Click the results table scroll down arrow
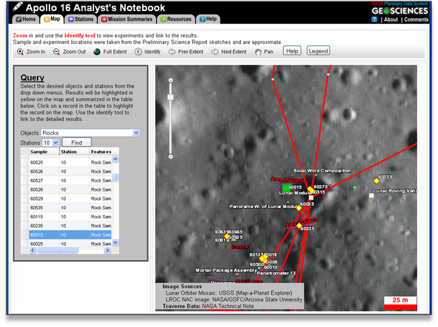 [x=115, y=243]
